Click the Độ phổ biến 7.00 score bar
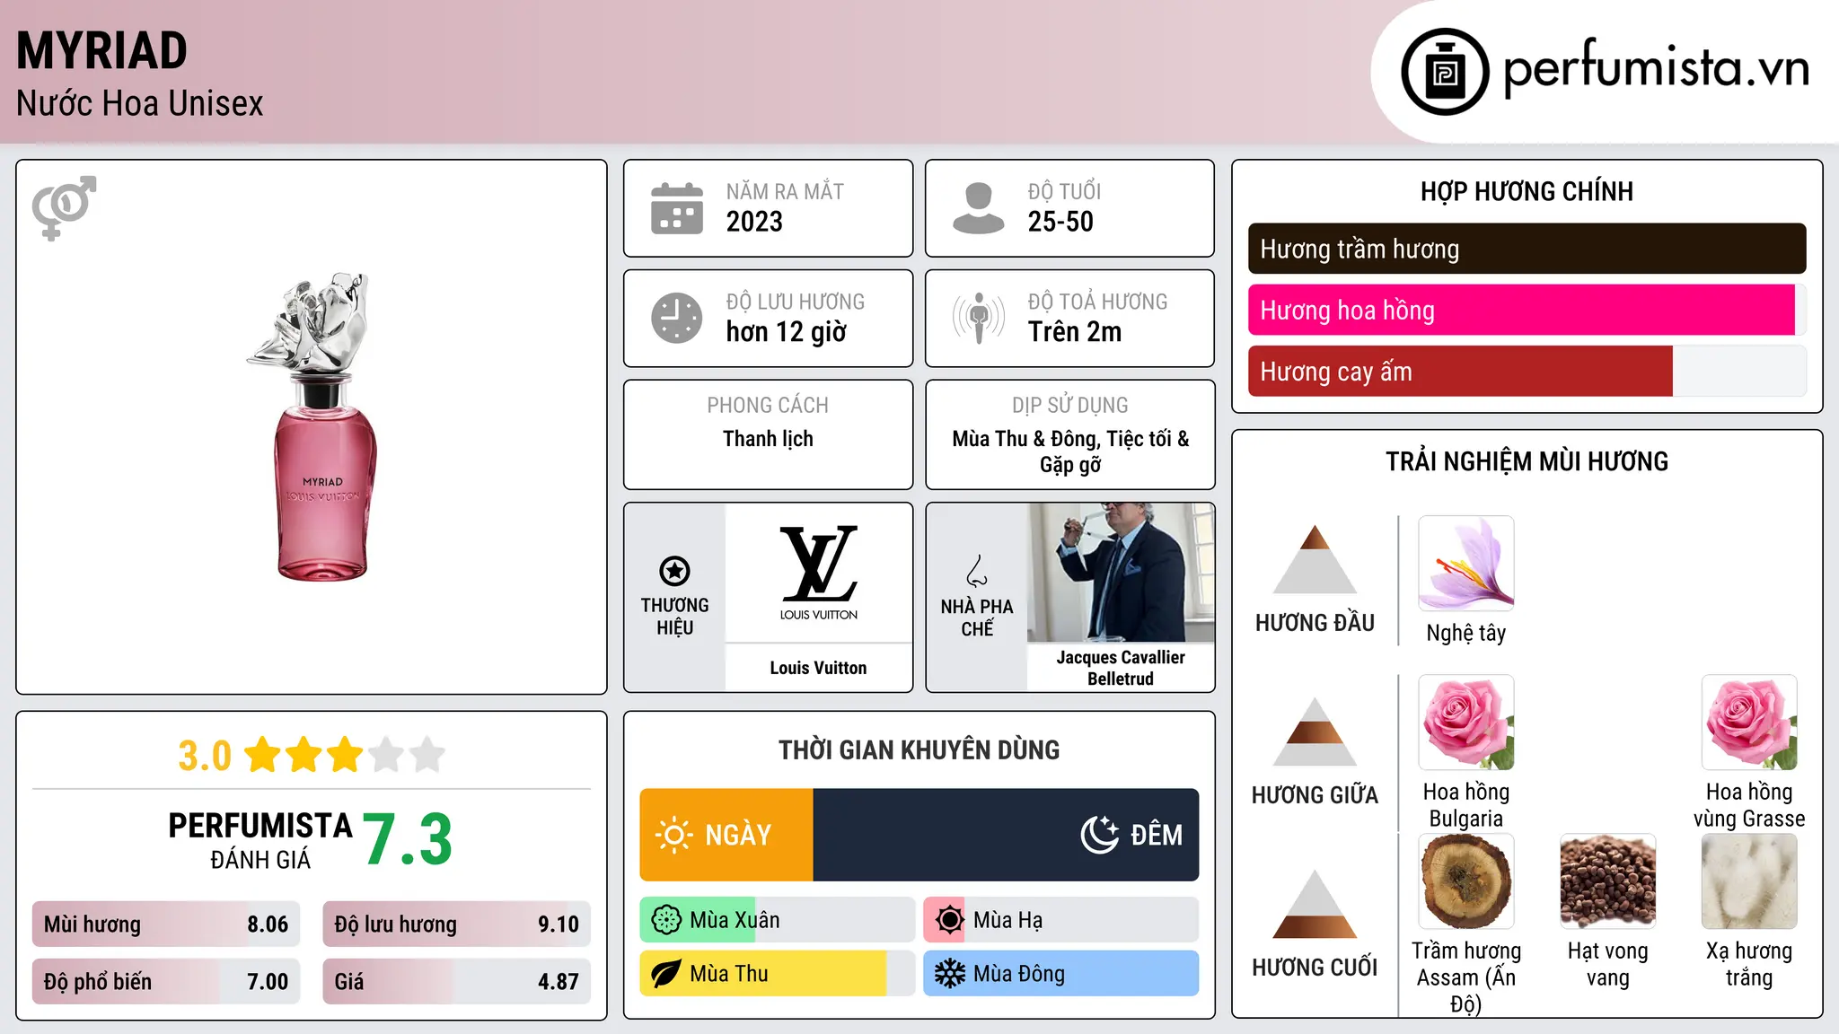The height and width of the screenshot is (1034, 1839). pos(166,981)
